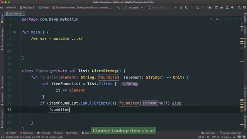
Task: Open the Gradle panel on right edge
Action: [x=245, y=18]
